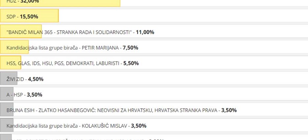308x140 pixels.
Task: Click the A - HSP gray bar
Action: coord(7,94)
